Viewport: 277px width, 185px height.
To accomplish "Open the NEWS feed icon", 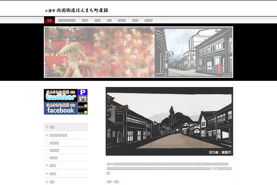I will tap(83, 105).
